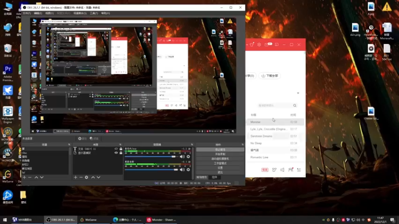This screenshot has width=399, height=224.
Task: Open messages mail icon in music player
Action: pos(268,44)
